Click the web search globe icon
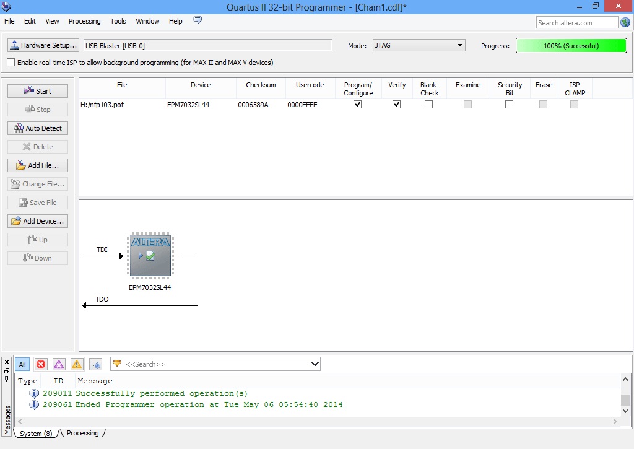Image resolution: width=634 pixels, height=449 pixels. point(625,23)
